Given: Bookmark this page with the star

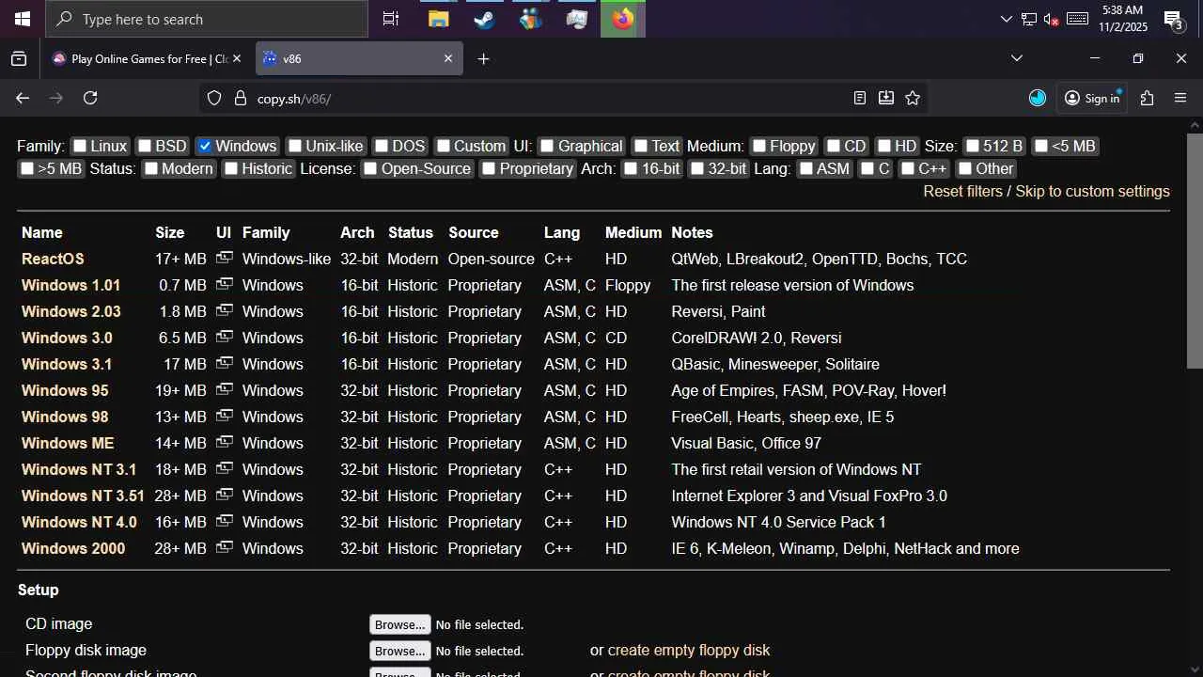Looking at the screenshot, I should coord(913,98).
